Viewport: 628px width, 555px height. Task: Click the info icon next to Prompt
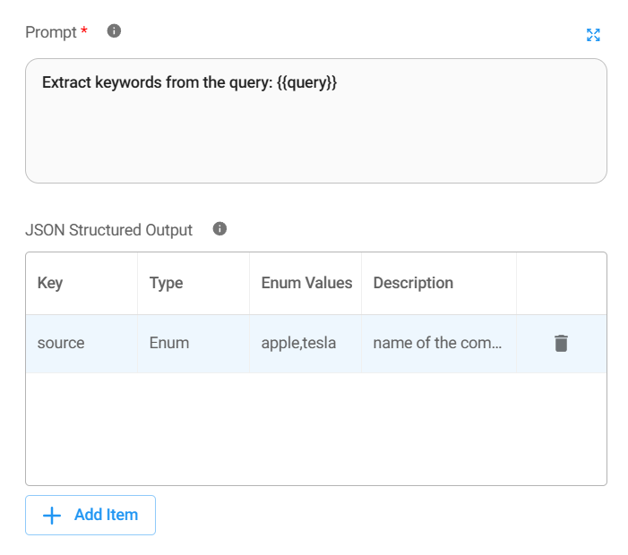[114, 31]
